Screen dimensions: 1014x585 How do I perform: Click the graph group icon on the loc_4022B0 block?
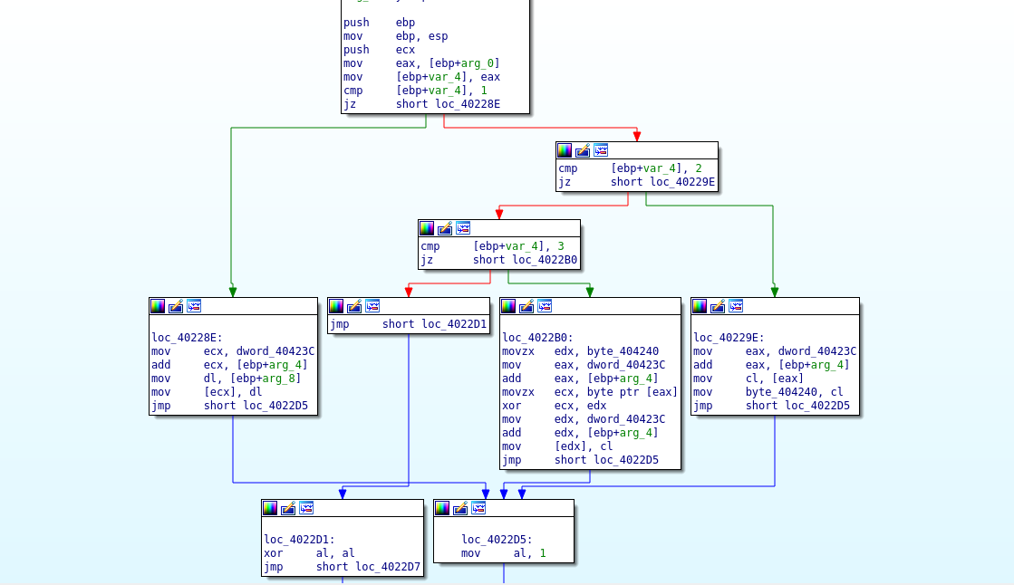point(545,306)
